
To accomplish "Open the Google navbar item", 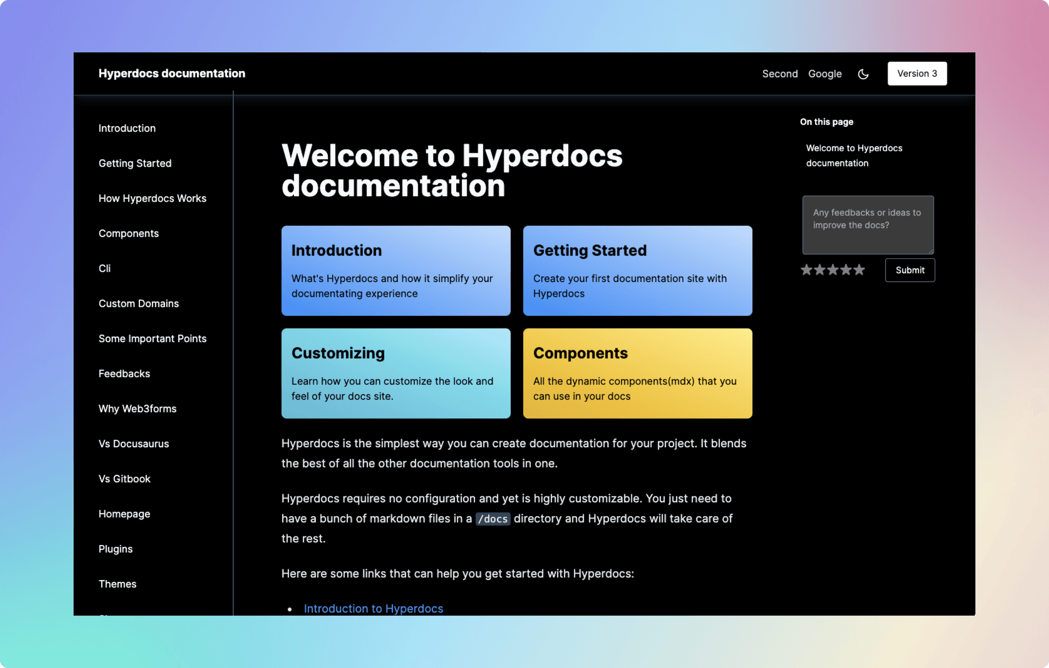I will (825, 73).
